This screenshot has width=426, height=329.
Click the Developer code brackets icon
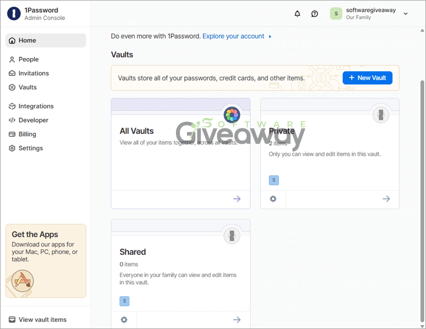12,120
